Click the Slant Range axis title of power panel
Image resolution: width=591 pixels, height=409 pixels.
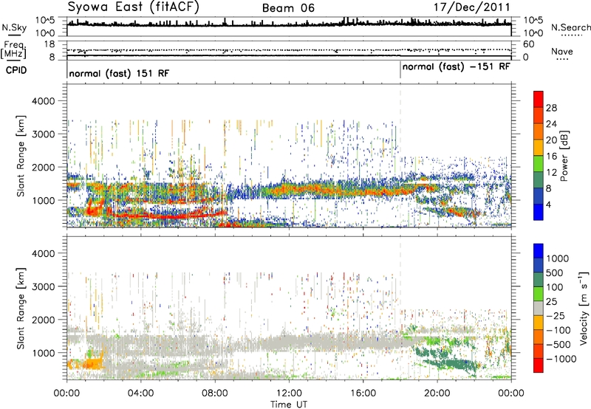21,156
